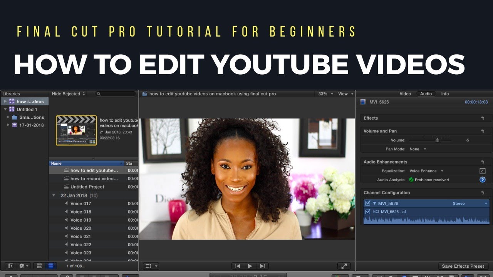Screen dimensions: 493x277
Task: Switch to the Info inspector tab
Action: (445, 94)
